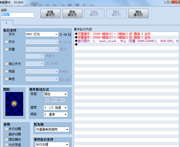Open switch picker for 0001:灯光

[x=57, y=34]
